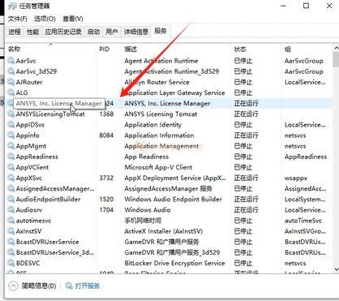Viewport: 339px width, 301px height.
Task: Sort by the 名称 column header
Action: [51, 49]
